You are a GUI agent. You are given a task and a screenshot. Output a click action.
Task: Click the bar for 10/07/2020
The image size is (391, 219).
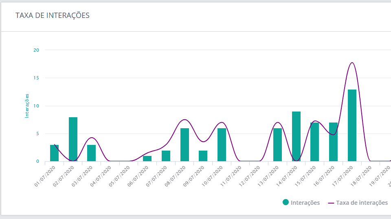click(x=222, y=145)
